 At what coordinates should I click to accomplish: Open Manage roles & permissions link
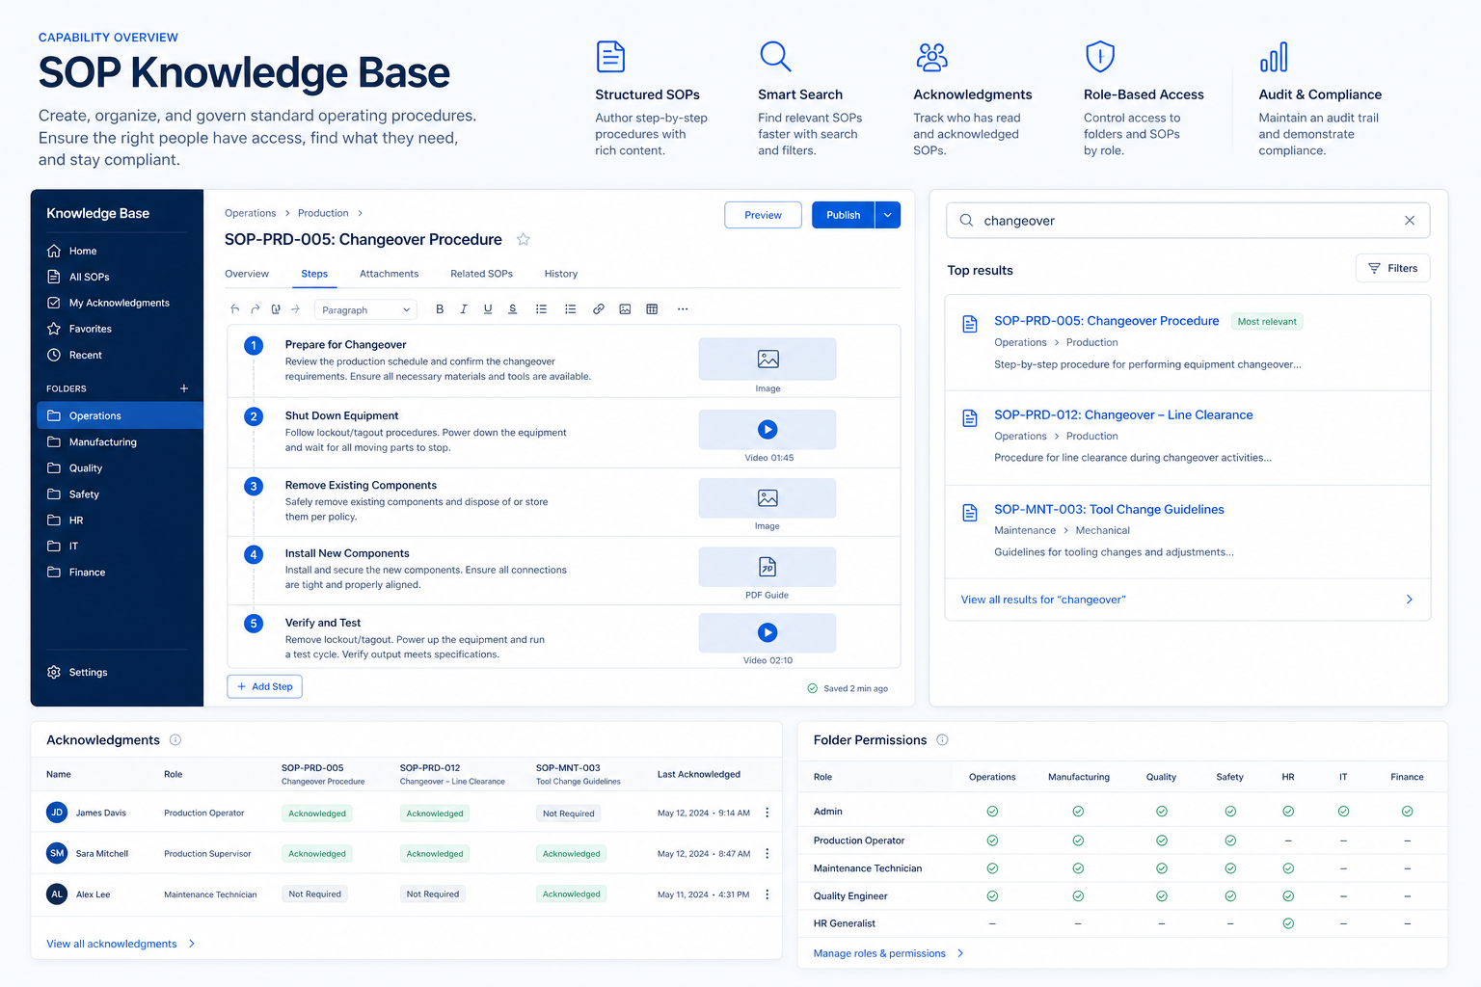pyautogui.click(x=888, y=953)
